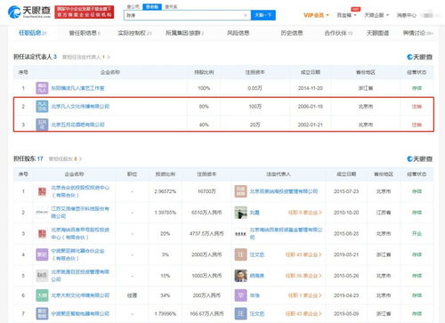This screenshot has height=323, width=445.
Task: Open legal representative logo in 16700万 row
Action: click(240, 191)
